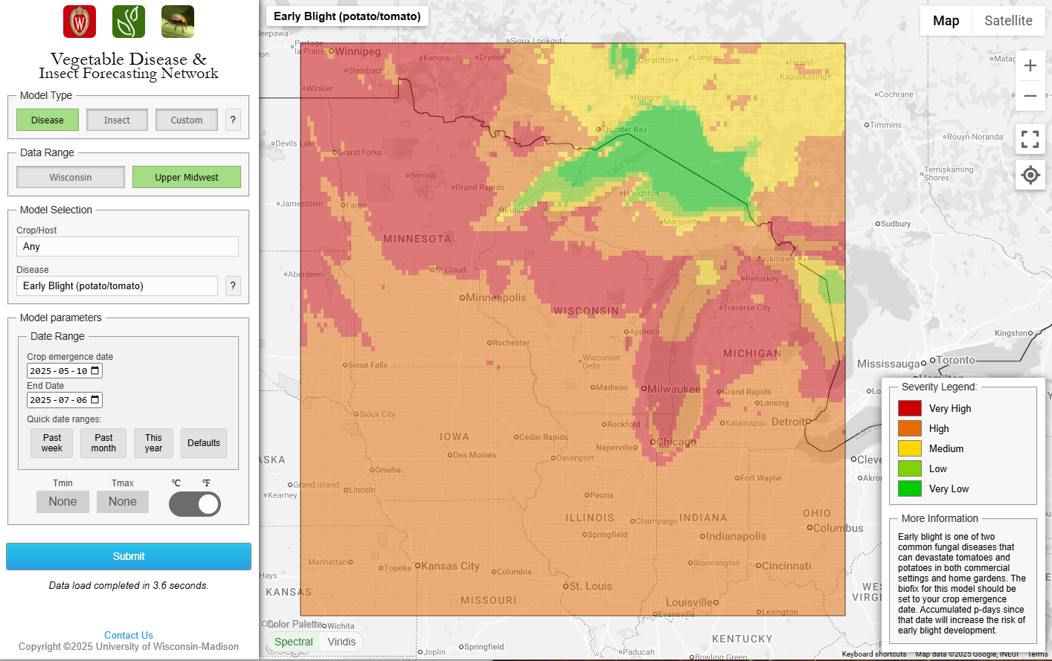
Task: Open the Crop/Host dropdown
Action: click(127, 247)
